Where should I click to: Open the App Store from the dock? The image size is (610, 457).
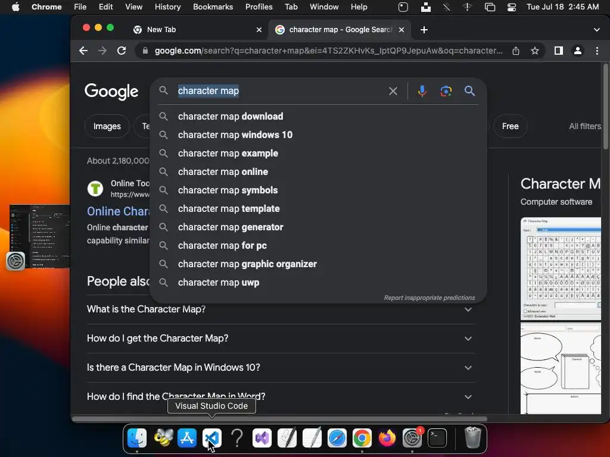[x=187, y=438]
